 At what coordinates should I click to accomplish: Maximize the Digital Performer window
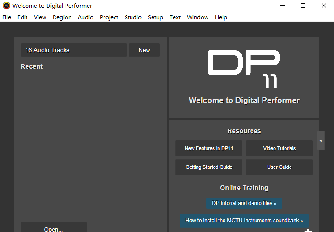click(303, 5)
